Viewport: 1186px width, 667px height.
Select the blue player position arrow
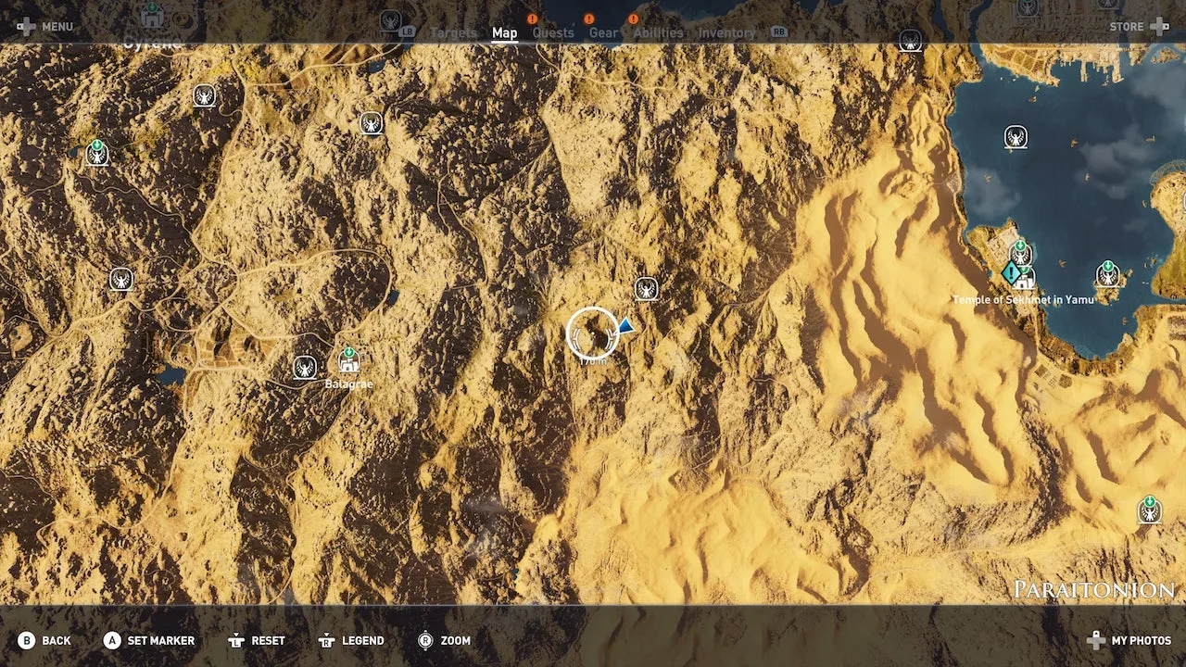coord(627,325)
